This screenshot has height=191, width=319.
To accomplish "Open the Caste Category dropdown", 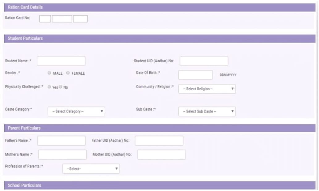I will click(76, 111).
